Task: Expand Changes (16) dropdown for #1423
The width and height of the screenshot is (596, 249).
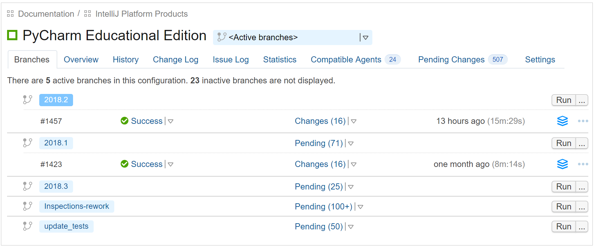Action: click(x=354, y=164)
